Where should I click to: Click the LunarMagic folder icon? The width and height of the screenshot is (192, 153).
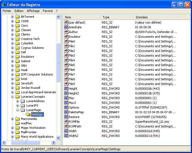click(x=23, y=110)
